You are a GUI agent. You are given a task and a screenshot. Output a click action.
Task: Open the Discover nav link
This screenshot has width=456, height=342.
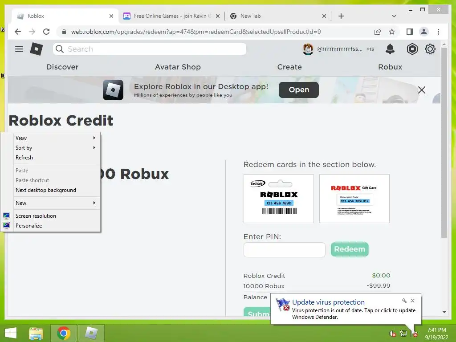62,67
